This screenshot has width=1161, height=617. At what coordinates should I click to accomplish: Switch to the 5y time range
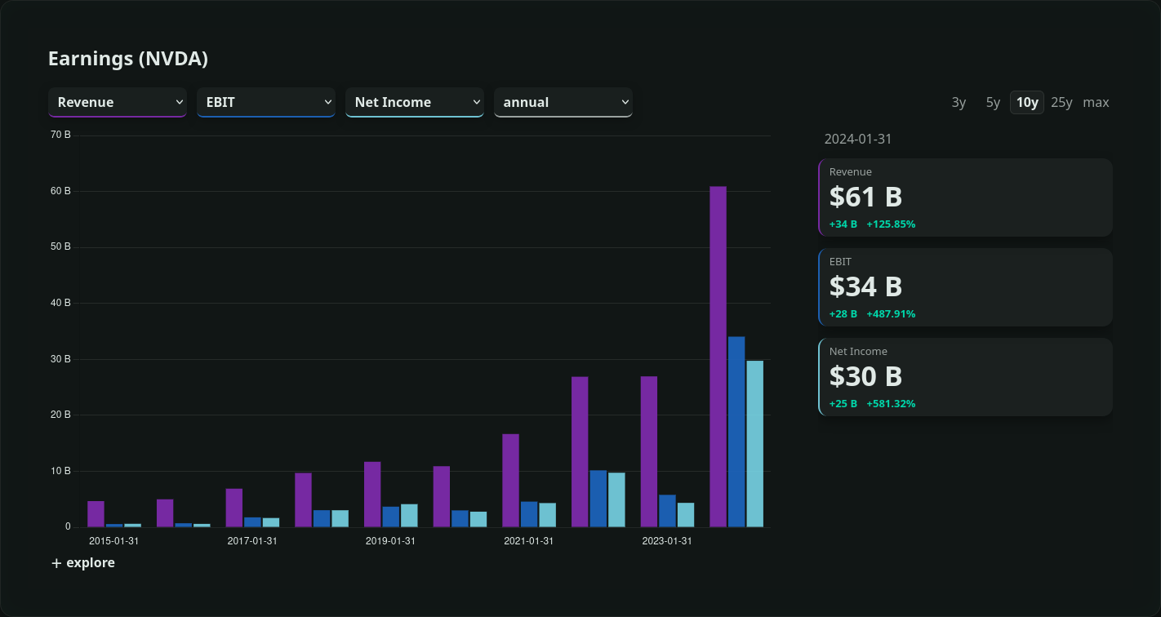tap(993, 102)
